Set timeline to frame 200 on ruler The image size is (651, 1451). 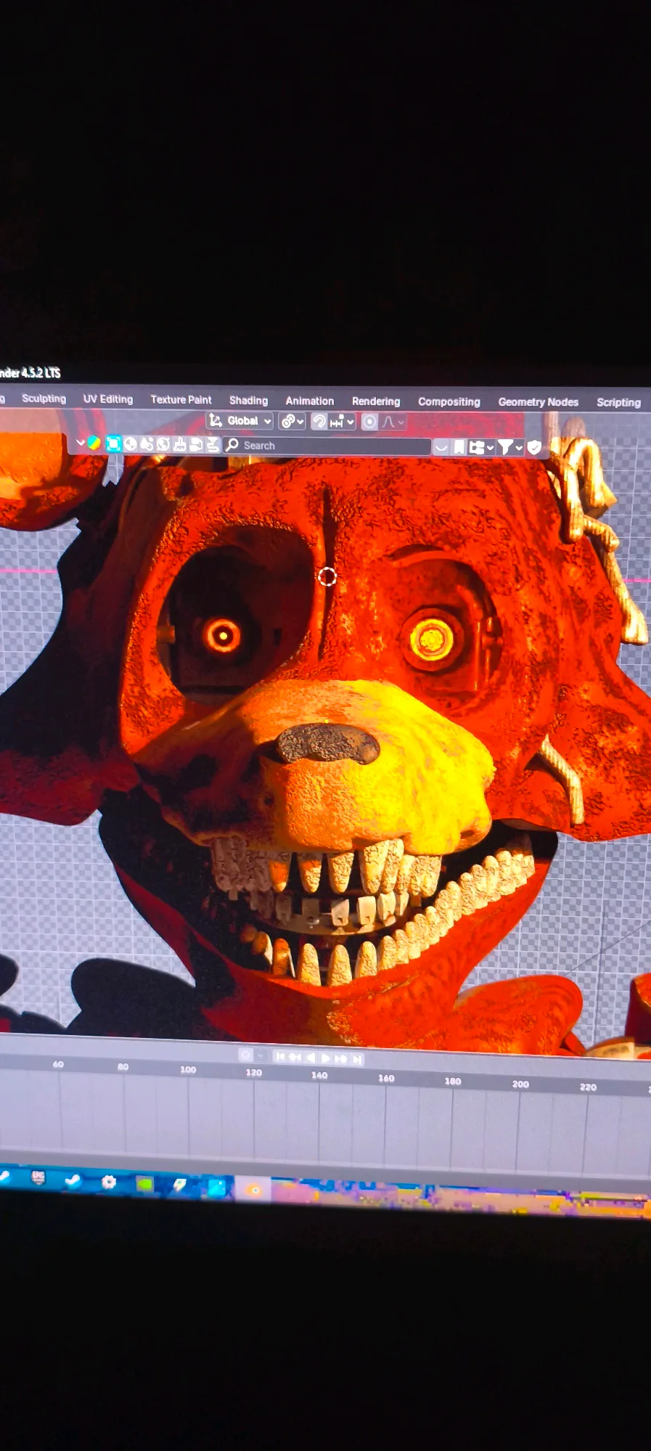(520, 1084)
